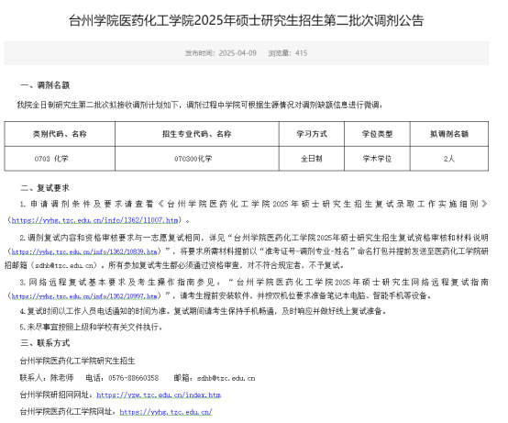Open the yyhg.tzc.edu.cn college website link

point(166,412)
